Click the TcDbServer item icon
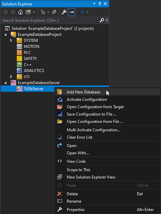Image resolution: width=161 pixels, height=214 pixels. pyautogui.click(x=19, y=89)
